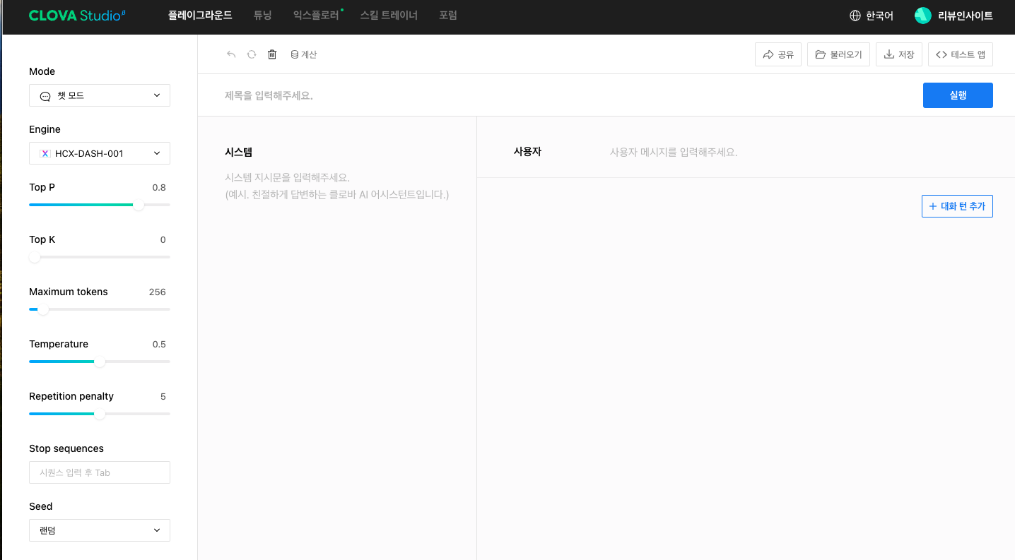
Task: Open the Engine HCX-DASH-001 dropdown
Action: [x=100, y=153]
